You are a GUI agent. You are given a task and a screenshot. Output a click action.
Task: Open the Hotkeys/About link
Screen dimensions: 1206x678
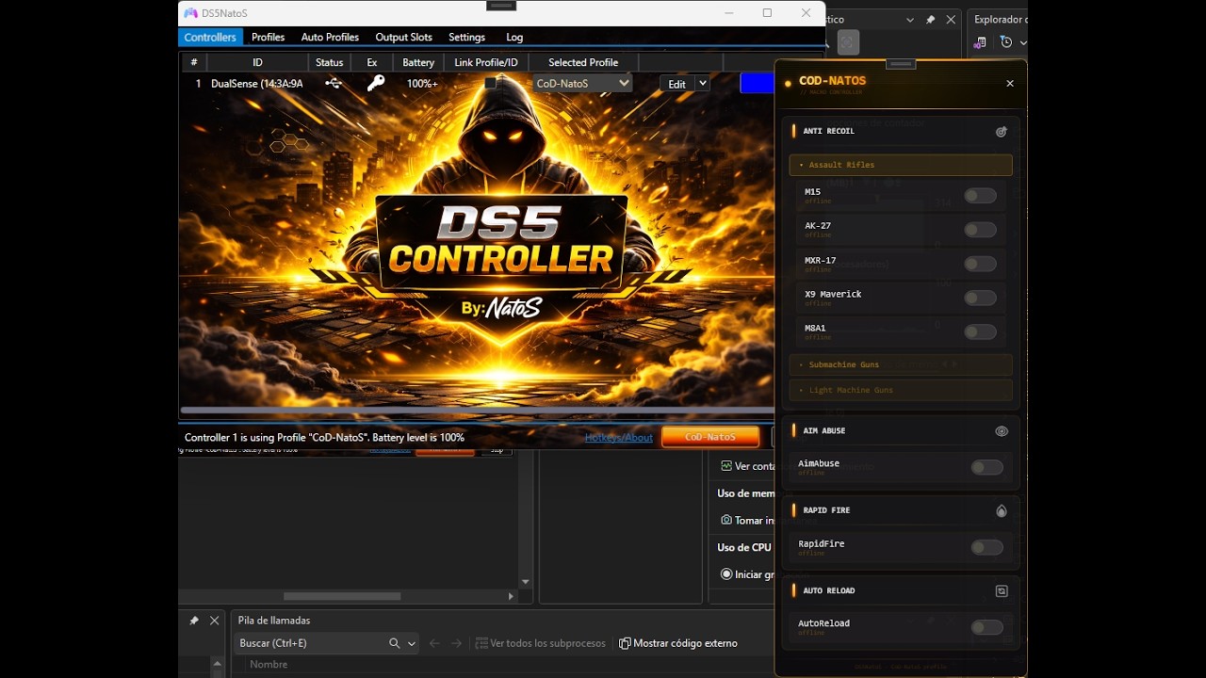click(x=619, y=437)
